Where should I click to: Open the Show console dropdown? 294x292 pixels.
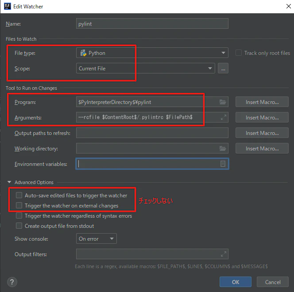97,238
